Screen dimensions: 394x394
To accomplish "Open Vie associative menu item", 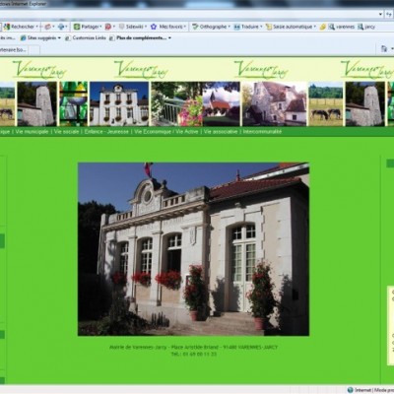I will coord(221,132).
